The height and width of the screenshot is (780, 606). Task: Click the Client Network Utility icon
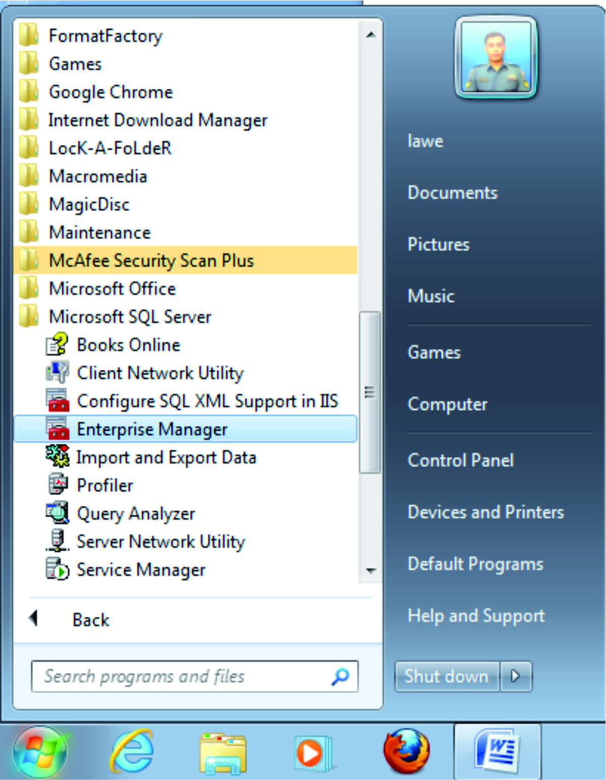click(57, 372)
